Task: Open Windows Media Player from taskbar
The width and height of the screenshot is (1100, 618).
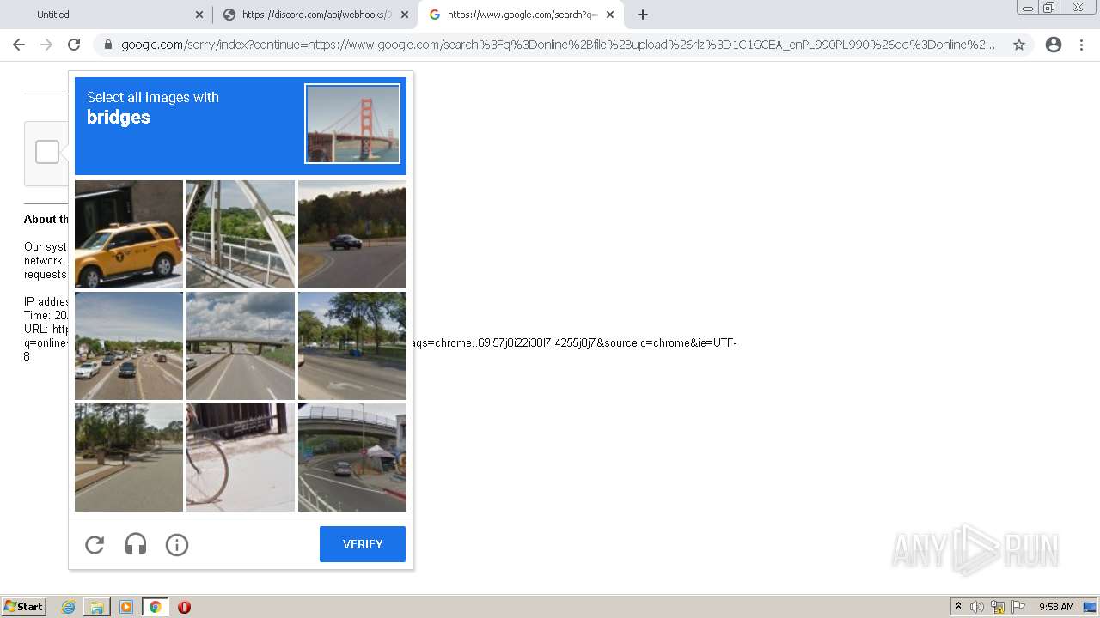Action: 126,607
